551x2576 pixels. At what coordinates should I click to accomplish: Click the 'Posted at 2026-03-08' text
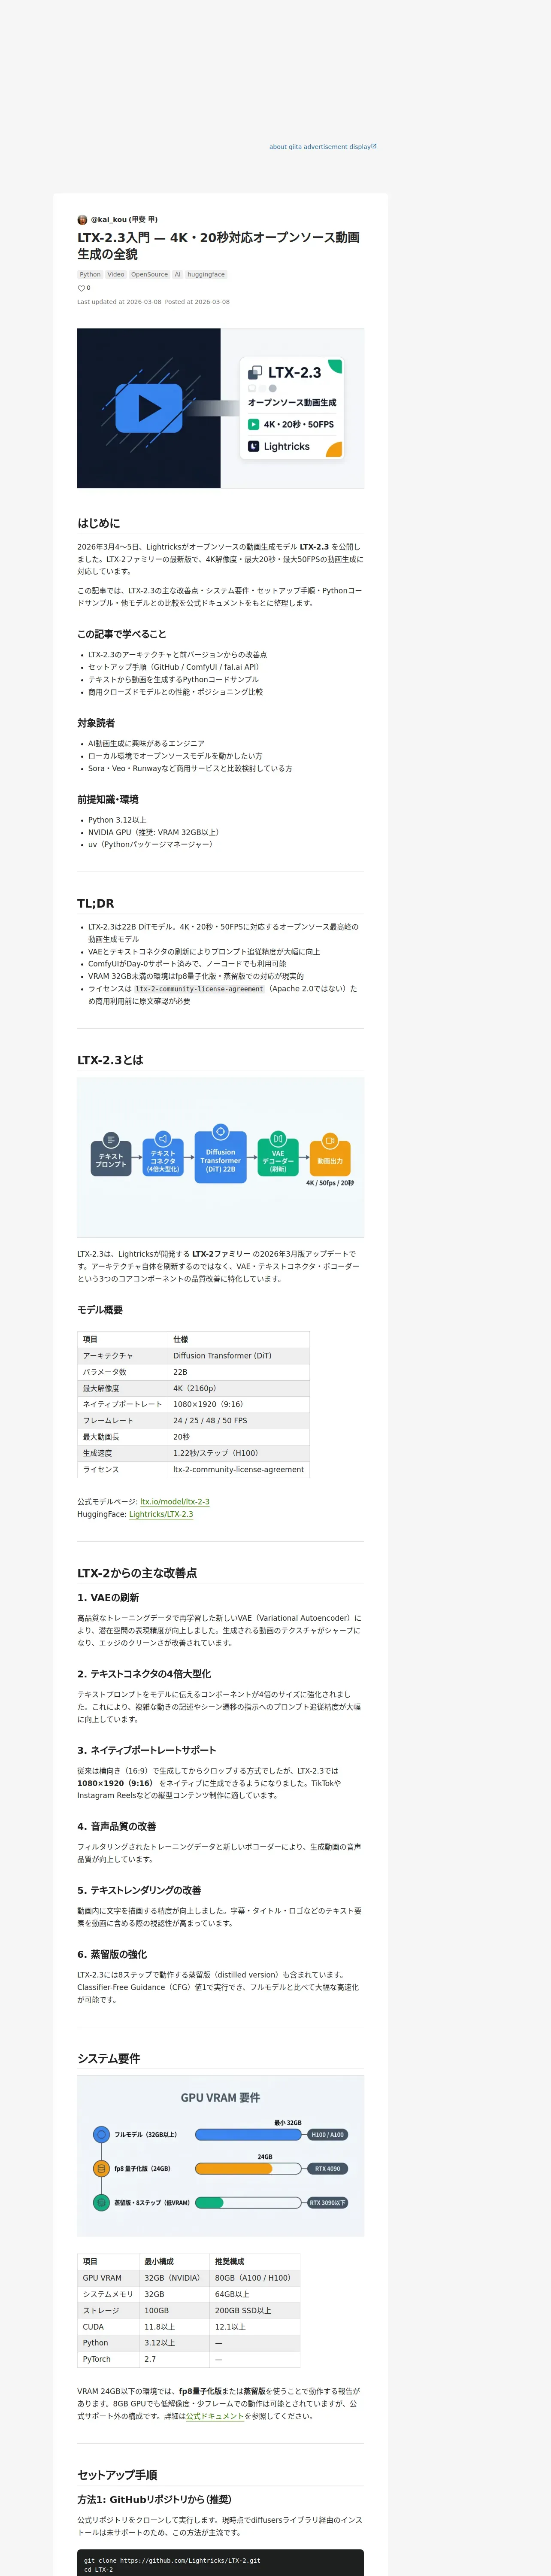click(x=197, y=302)
